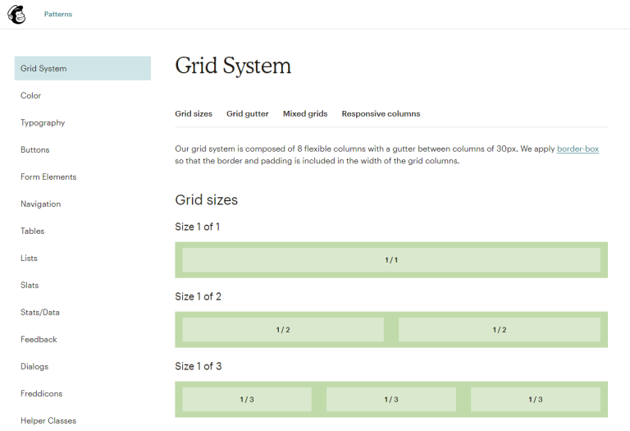Jump to the Grid sizes tab
630x431 pixels.
coord(194,114)
